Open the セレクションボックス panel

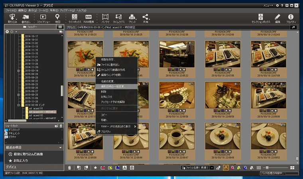261,19
